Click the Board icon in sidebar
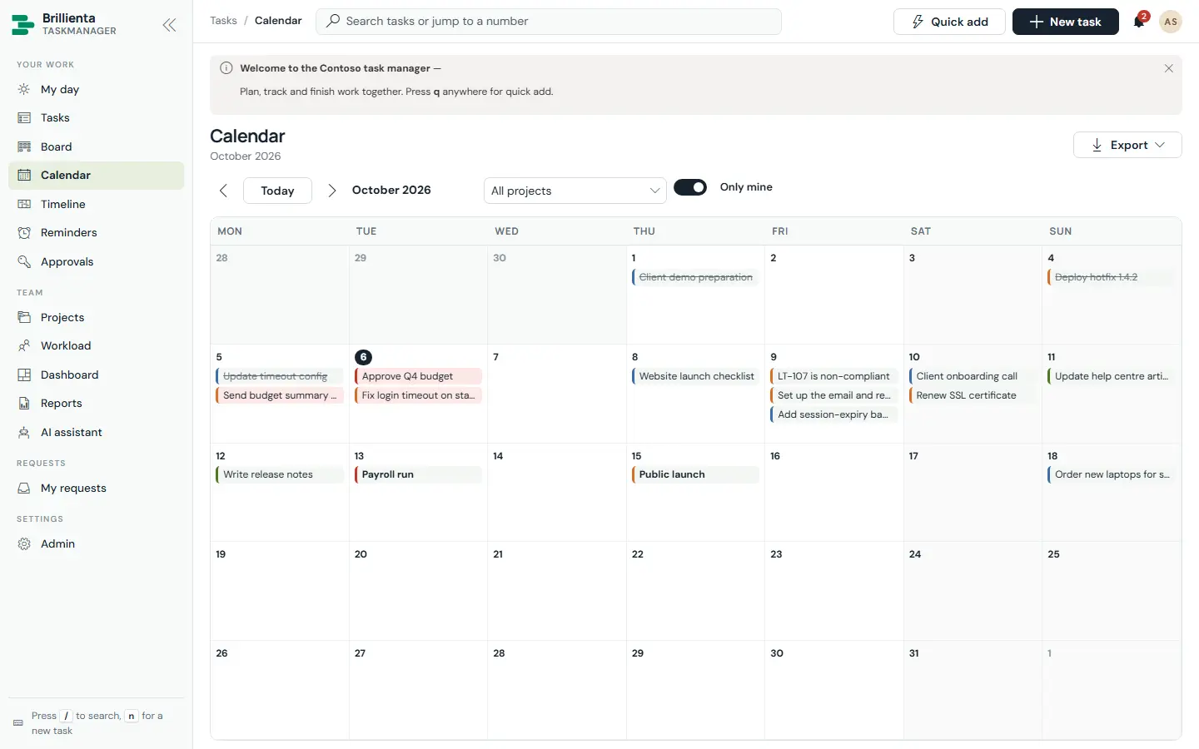Screen dimensions: 1199x749 (24, 147)
